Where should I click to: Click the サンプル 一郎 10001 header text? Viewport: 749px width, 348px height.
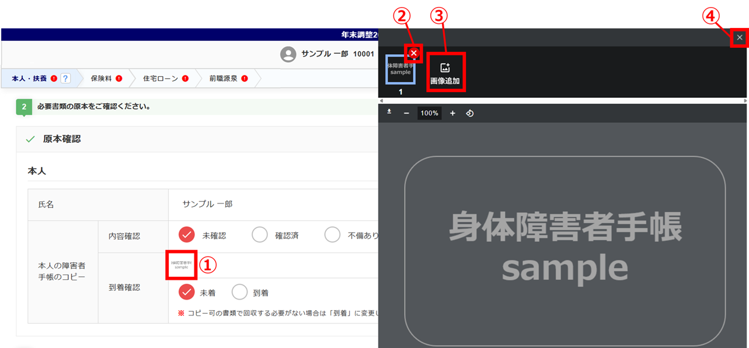[x=337, y=54]
